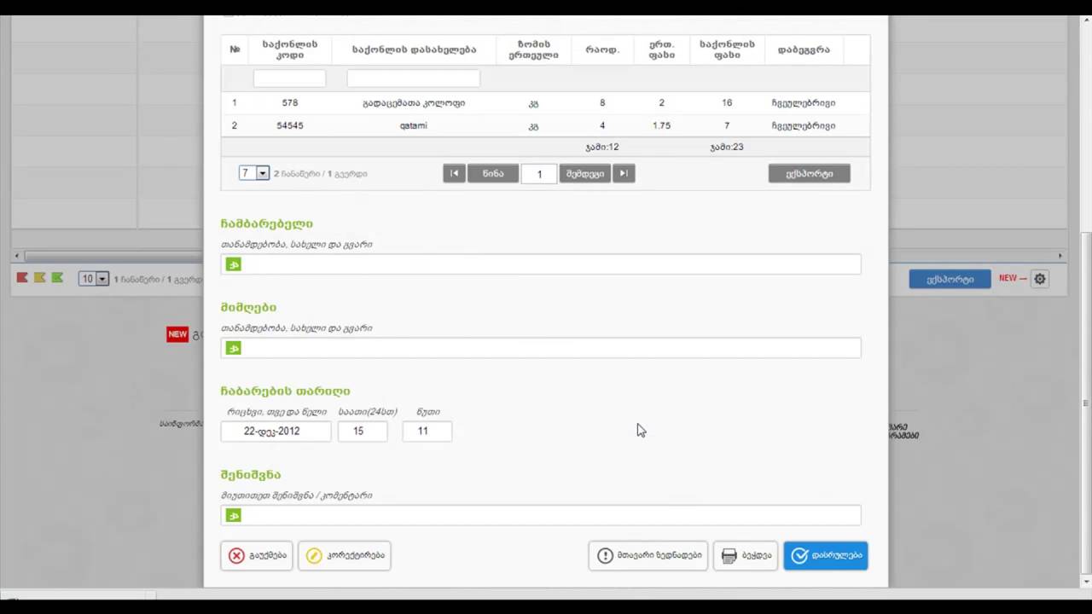Click the page's vertical scrollbar thumb
The height and width of the screenshot is (614, 1092).
click(1084, 401)
